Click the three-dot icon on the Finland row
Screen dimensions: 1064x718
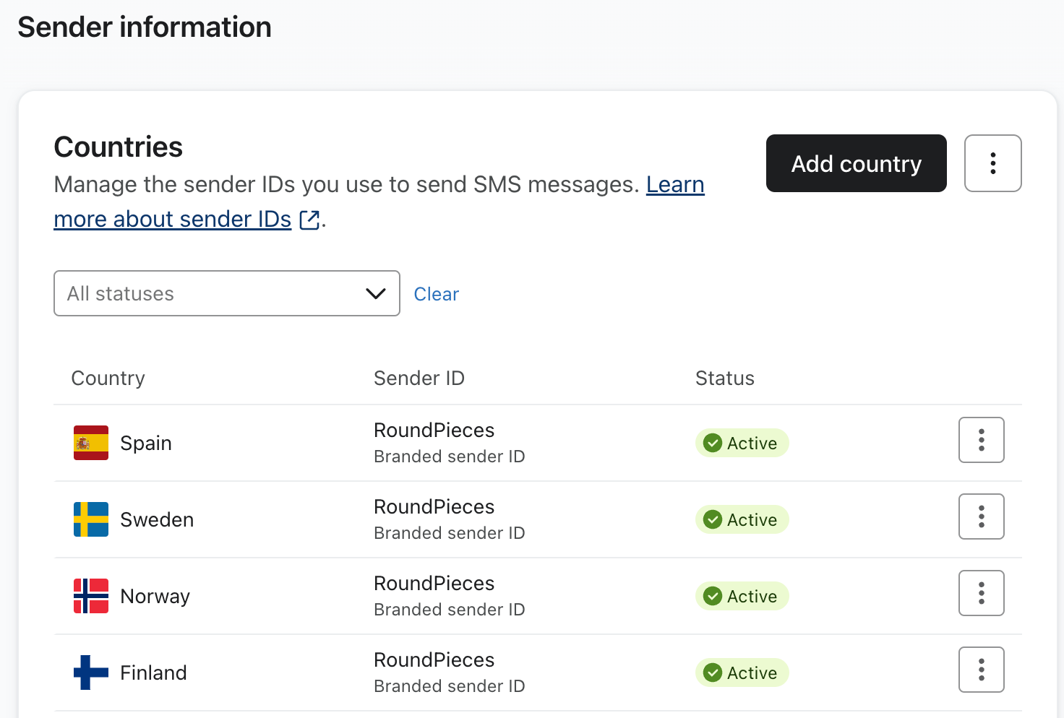[x=981, y=670]
